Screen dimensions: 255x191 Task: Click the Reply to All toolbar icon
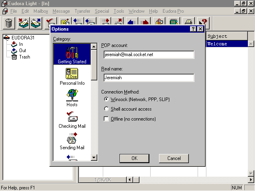click(89, 21)
